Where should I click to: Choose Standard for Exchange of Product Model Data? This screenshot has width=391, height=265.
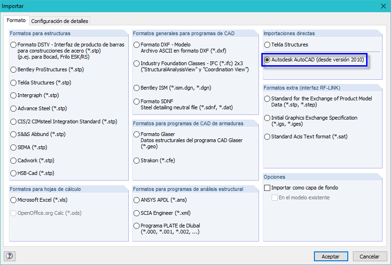(267, 99)
